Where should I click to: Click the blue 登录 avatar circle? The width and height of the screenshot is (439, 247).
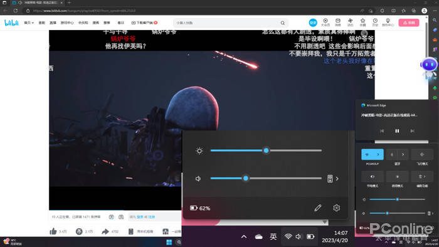pyautogui.click(x=313, y=23)
